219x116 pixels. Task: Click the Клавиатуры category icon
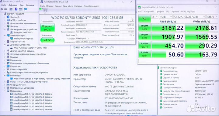pyautogui.click(x=8, y=60)
